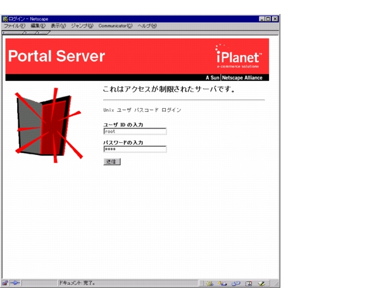Image resolution: width=386 pixels, height=289 pixels.
Task: Open the 表示(V) menu
Action: click(x=58, y=26)
